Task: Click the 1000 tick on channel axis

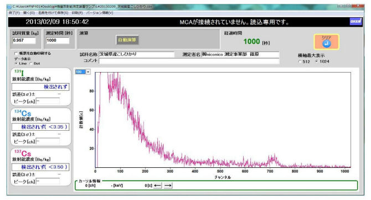Action: tap(345, 171)
